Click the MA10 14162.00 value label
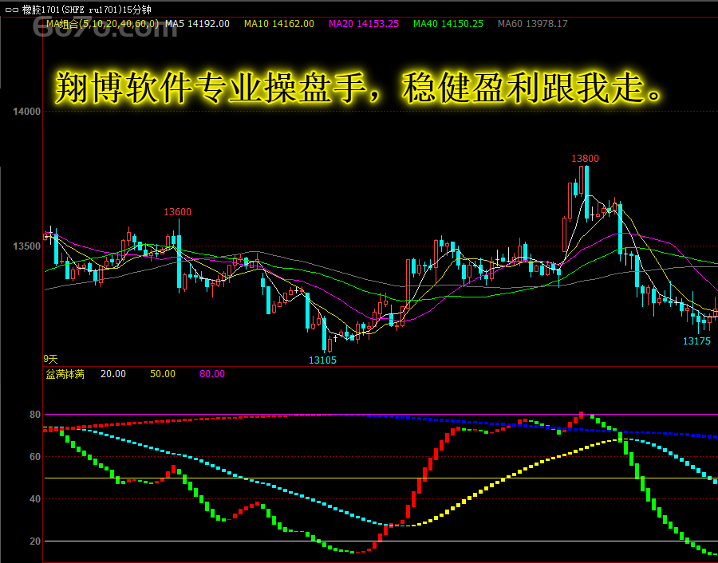Viewport: 718px width, 563px height. 279,24
